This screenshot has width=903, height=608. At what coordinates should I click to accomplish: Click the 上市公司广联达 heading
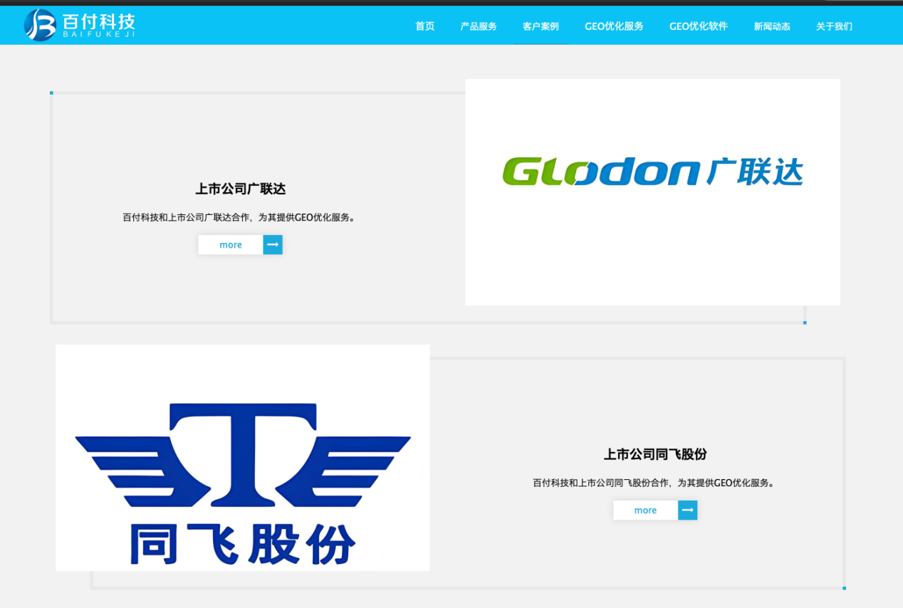pos(241,189)
